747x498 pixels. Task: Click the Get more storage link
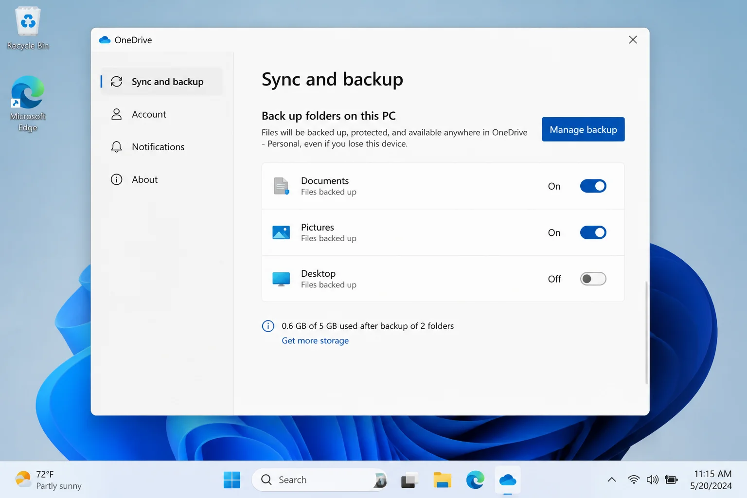[315, 340]
